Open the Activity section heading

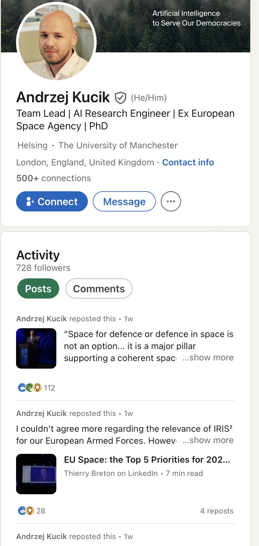pyautogui.click(x=38, y=255)
